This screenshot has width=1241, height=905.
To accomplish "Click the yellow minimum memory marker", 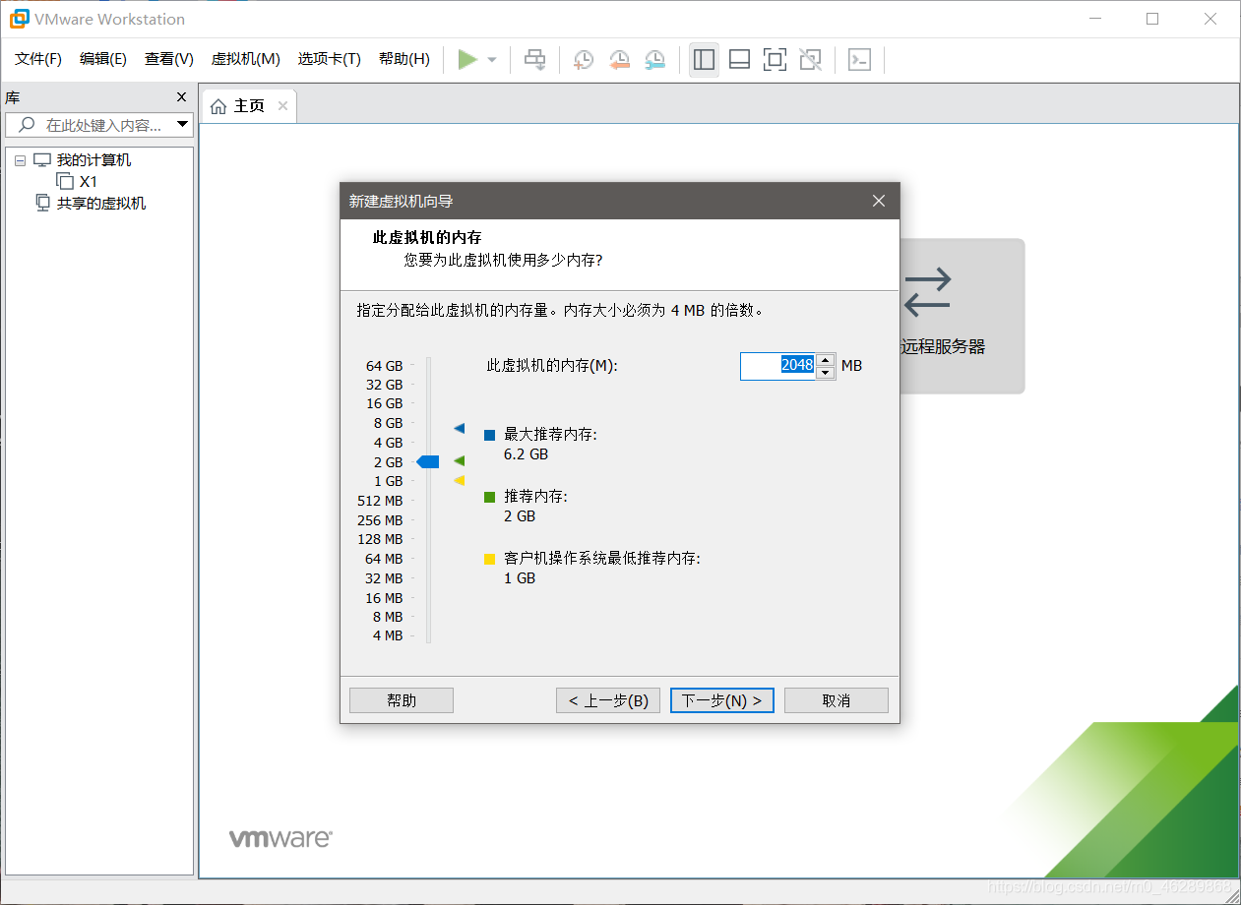I will pos(459,480).
